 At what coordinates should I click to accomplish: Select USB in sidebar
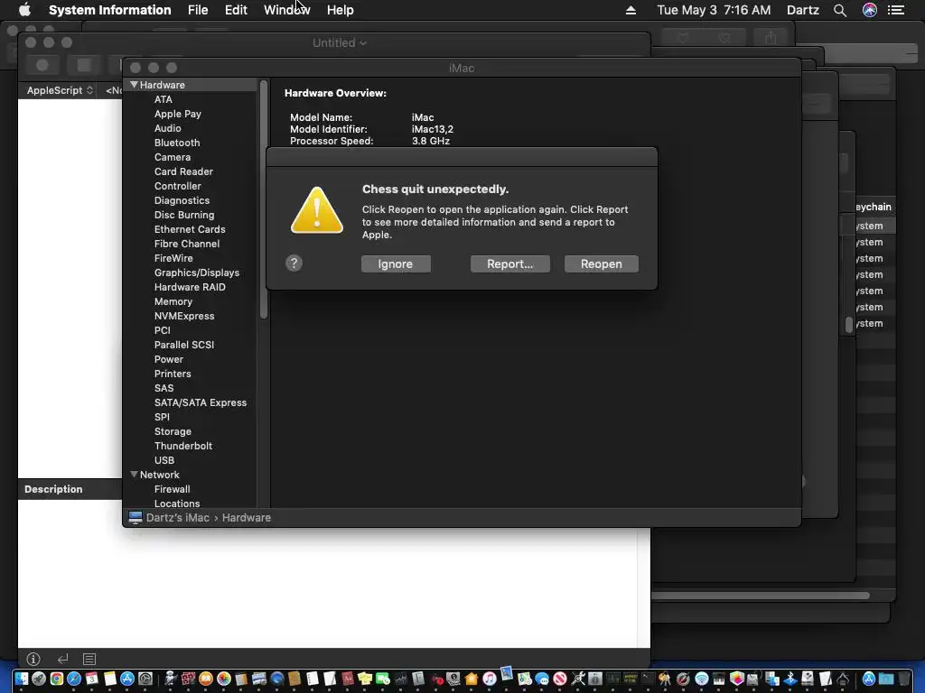coord(164,460)
